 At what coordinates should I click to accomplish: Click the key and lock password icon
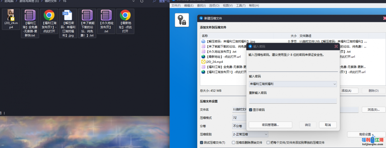[182, 20]
